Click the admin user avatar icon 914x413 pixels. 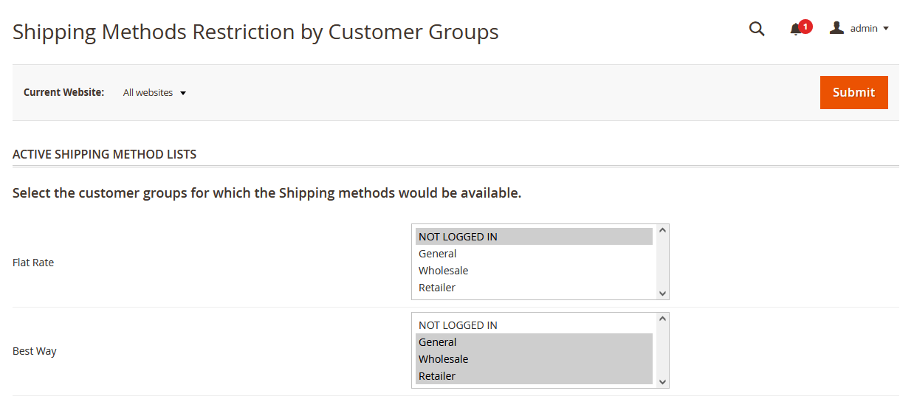pyautogui.click(x=836, y=28)
